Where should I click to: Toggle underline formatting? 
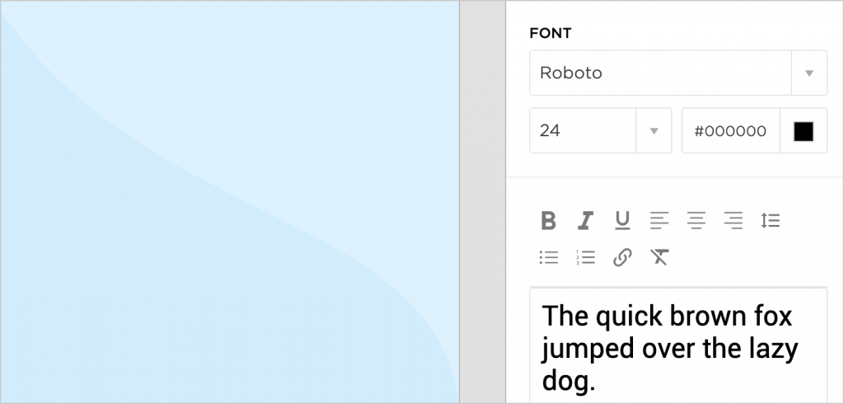pyautogui.click(x=622, y=220)
